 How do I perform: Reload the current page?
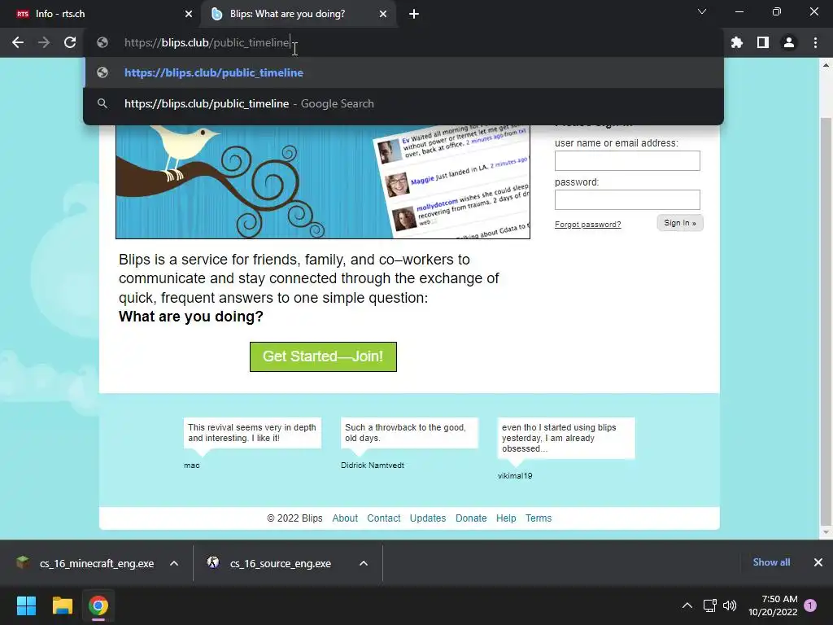[x=70, y=42]
